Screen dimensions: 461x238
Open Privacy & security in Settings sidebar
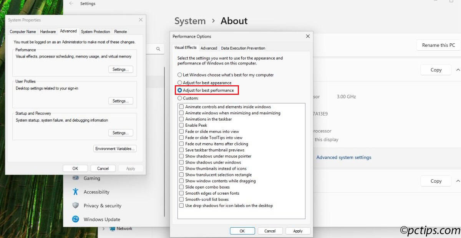102,206
